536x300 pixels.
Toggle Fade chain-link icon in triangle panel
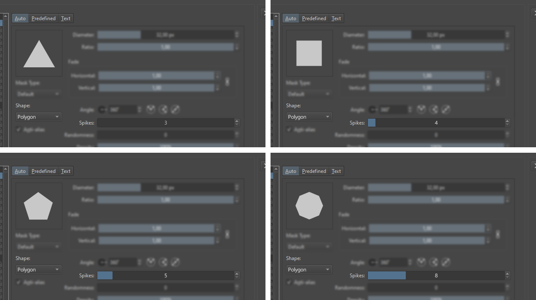tap(228, 82)
